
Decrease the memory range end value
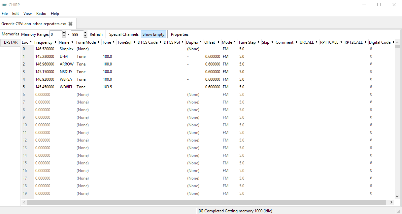pyautogui.click(x=85, y=36)
